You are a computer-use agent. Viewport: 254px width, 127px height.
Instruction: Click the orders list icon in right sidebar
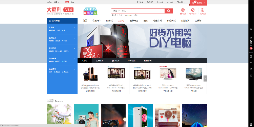251,56
